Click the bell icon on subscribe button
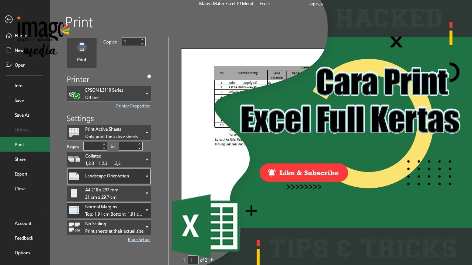472x265 pixels. click(272, 173)
